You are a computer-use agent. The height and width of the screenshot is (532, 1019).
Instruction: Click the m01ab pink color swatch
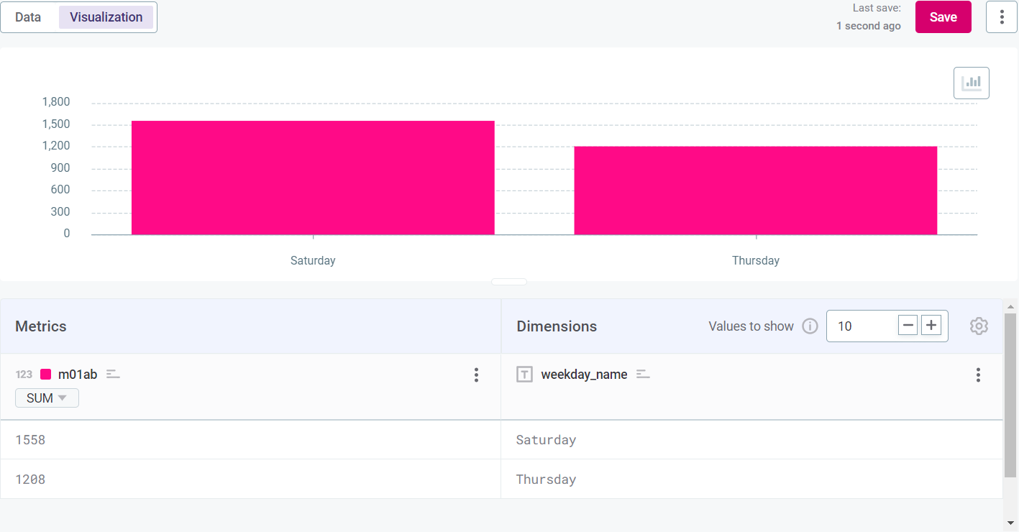point(45,374)
